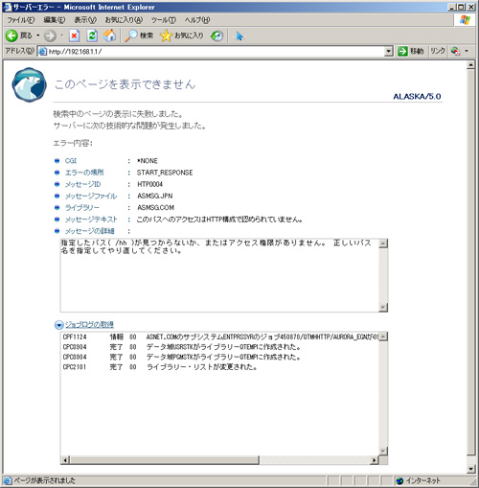Click the green Go arrow button

402,51
